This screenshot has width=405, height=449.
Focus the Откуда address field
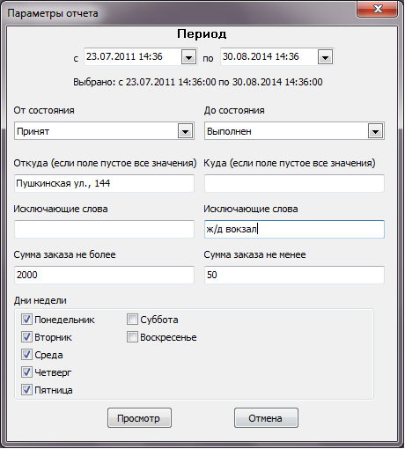[104, 183]
